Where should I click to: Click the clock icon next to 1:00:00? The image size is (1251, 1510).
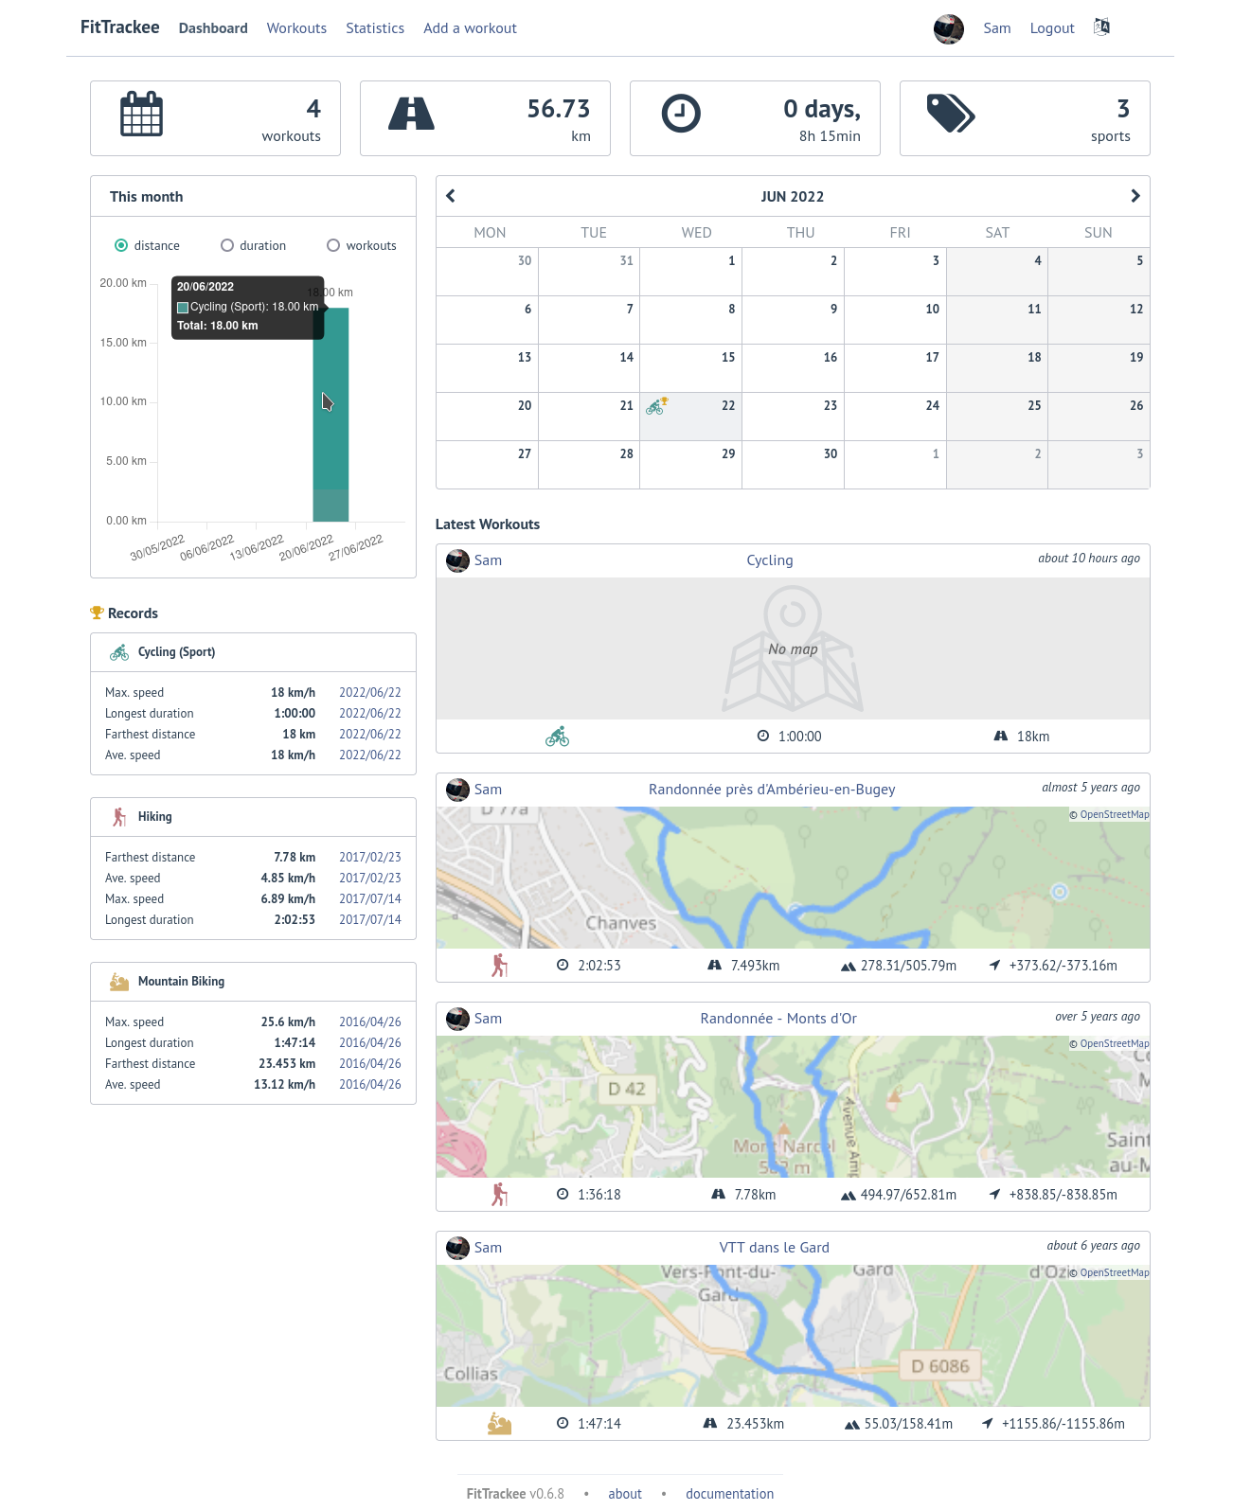coord(763,737)
